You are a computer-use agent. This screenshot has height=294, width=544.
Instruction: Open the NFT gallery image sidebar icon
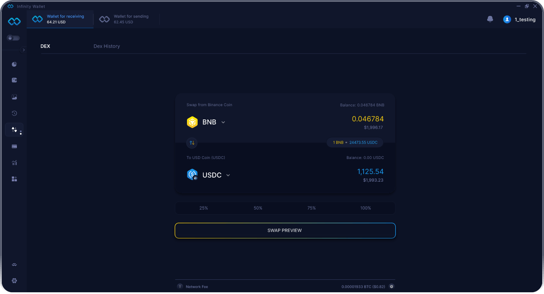[x=14, y=97]
